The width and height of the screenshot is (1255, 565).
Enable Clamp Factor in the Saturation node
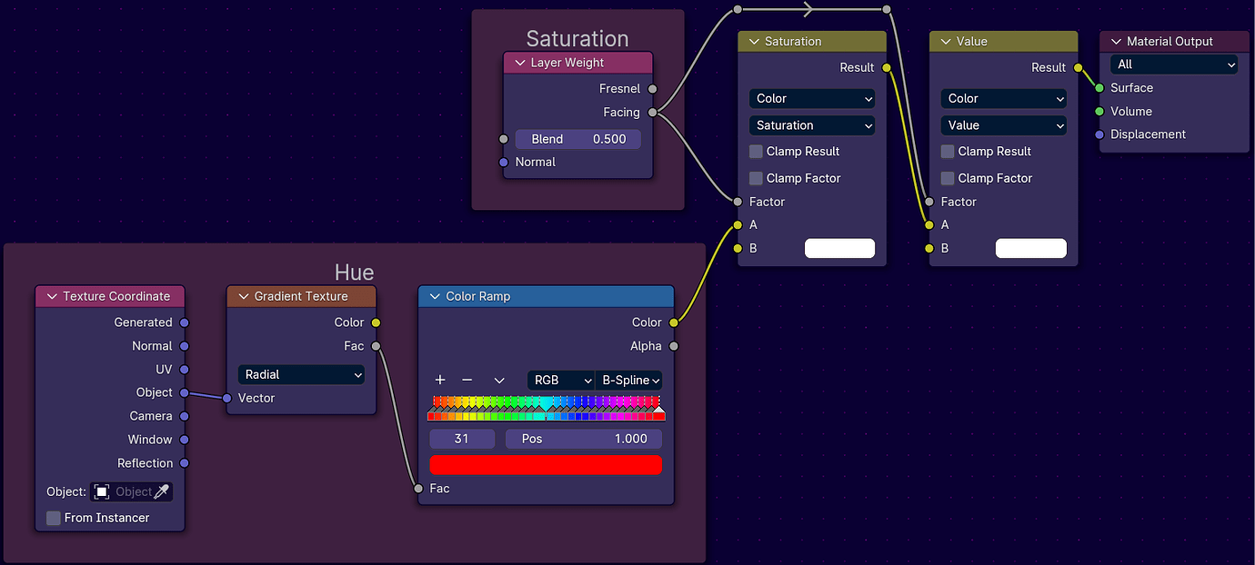(x=756, y=178)
